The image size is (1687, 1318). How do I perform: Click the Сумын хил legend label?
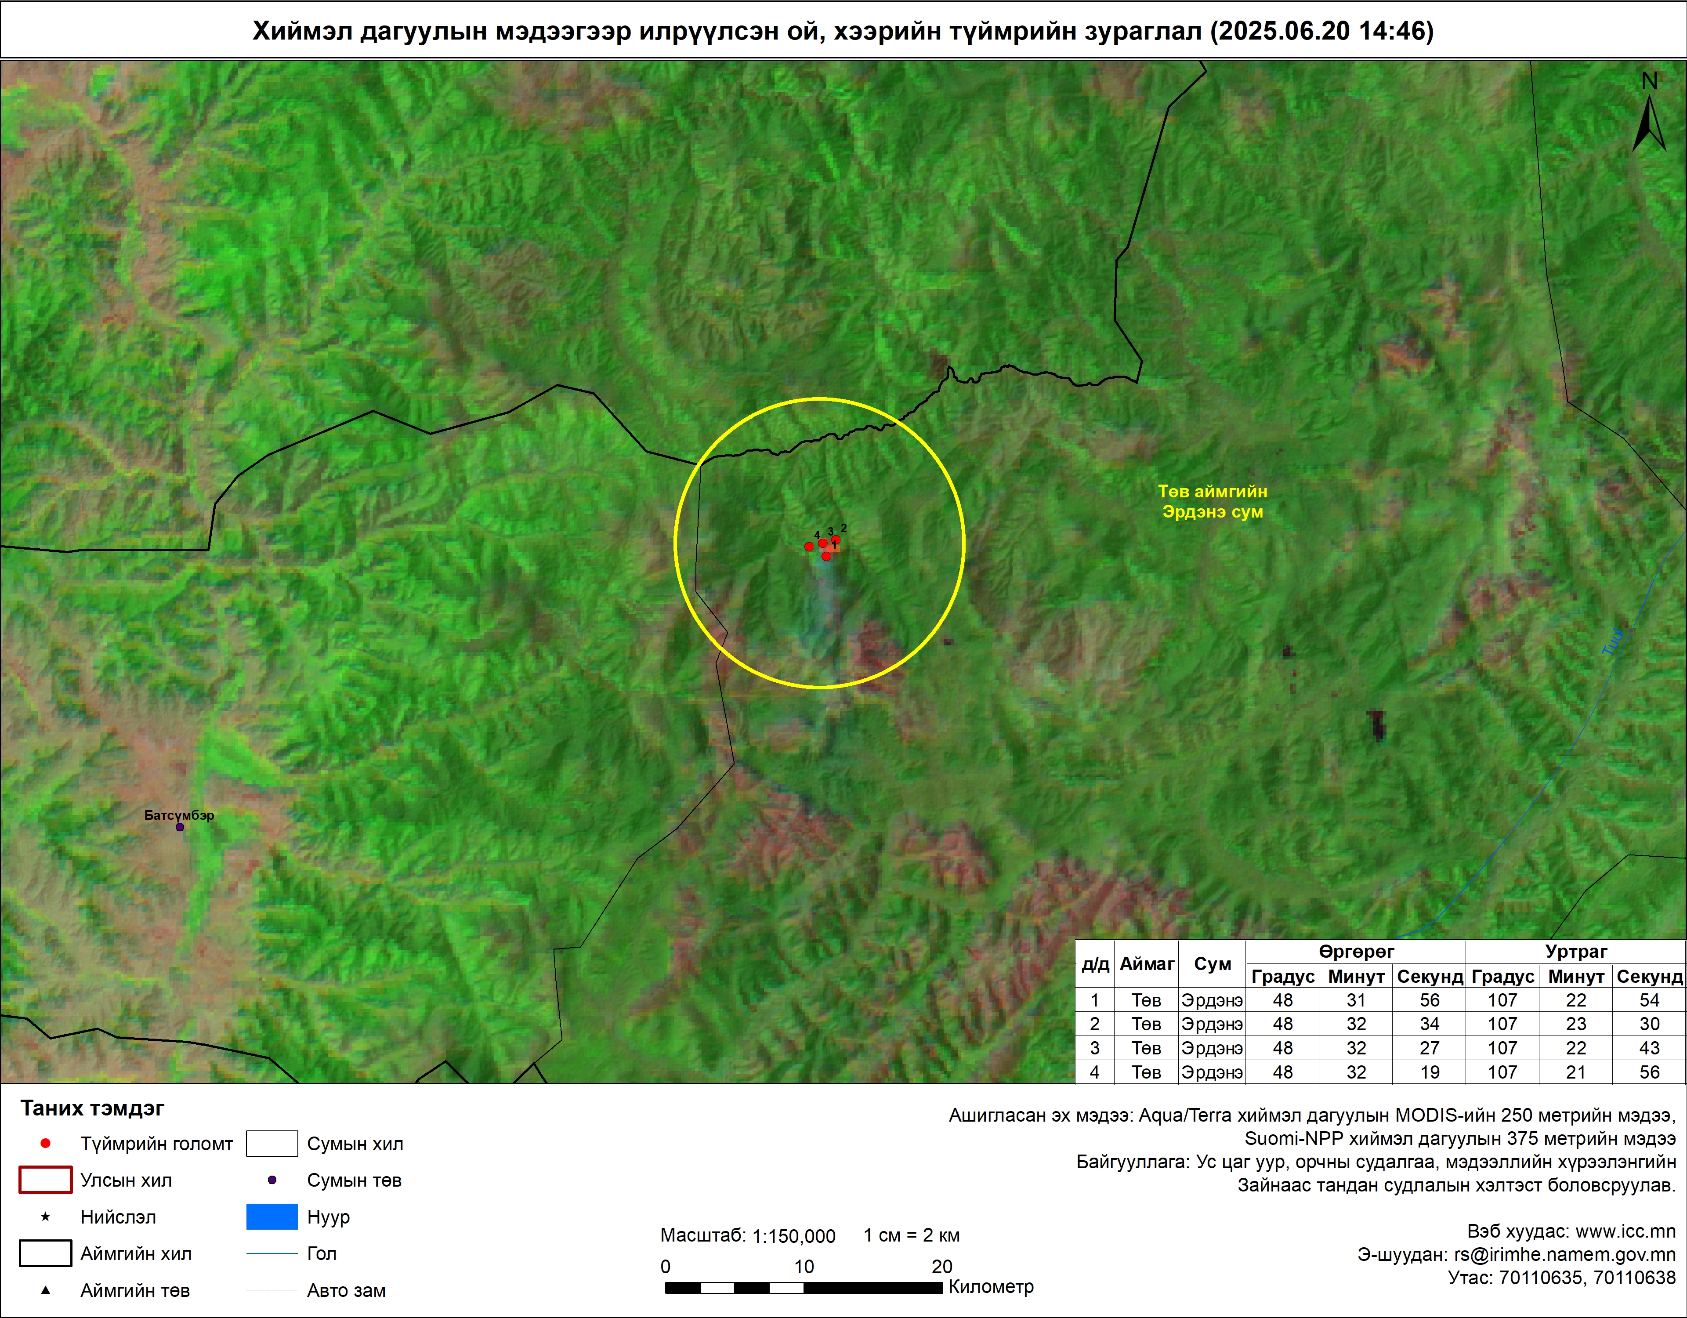coord(355,1144)
